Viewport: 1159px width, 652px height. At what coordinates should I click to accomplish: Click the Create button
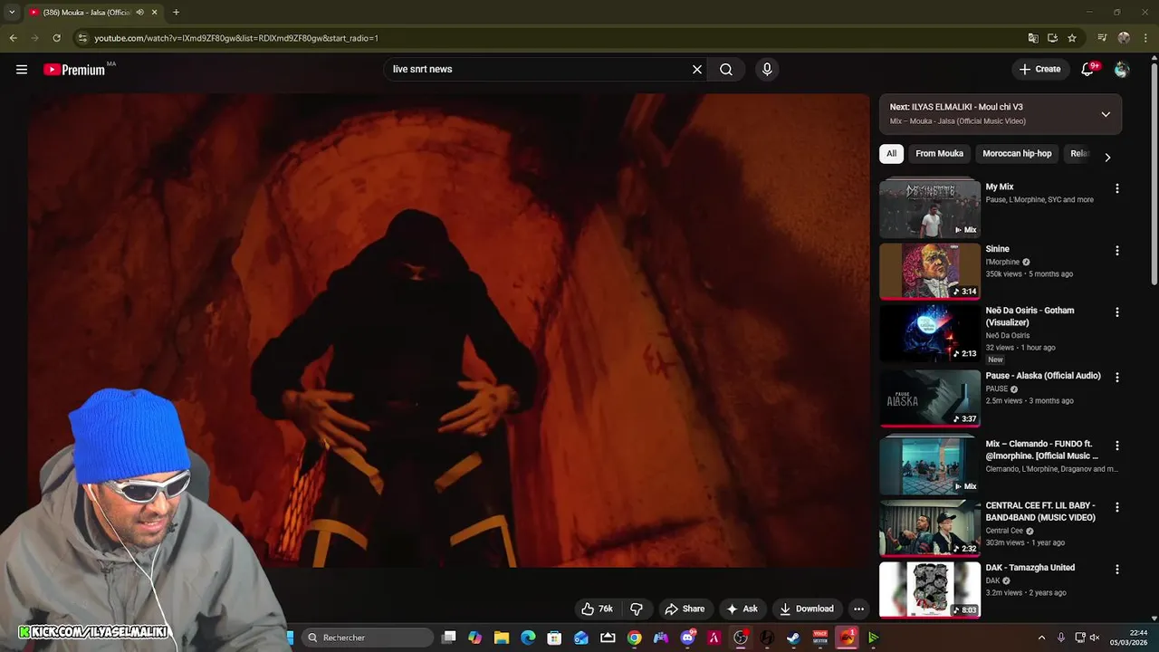[x=1039, y=69]
